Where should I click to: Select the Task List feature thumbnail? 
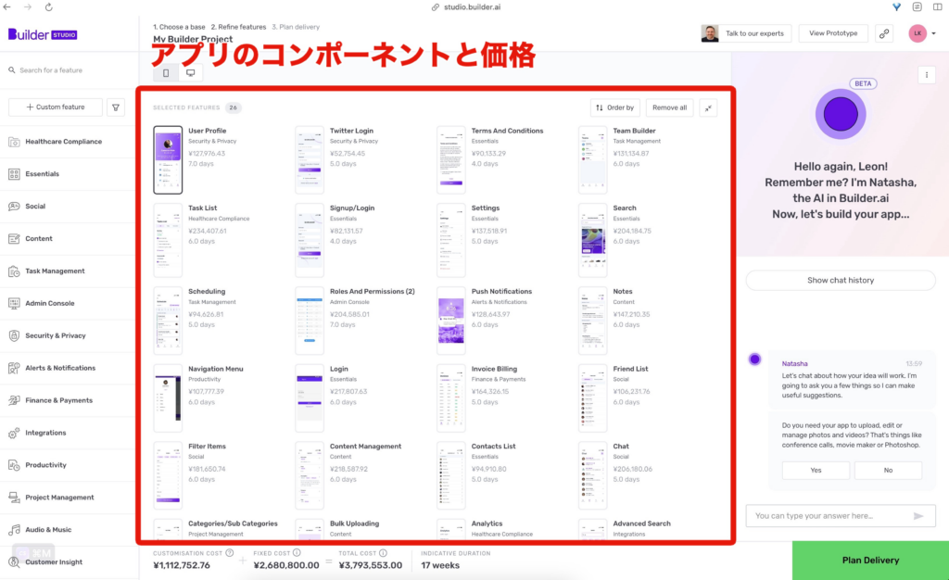pyautogui.click(x=168, y=240)
